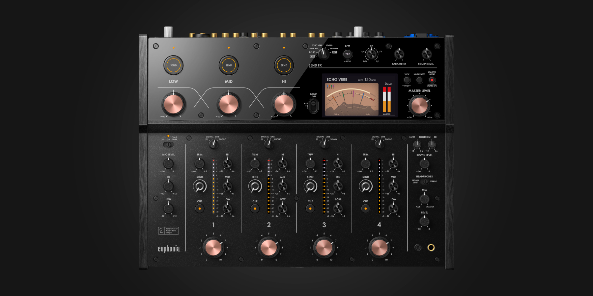The image size is (593, 296).
Task: Click the copper MID isolator knob
Action: coord(229,104)
